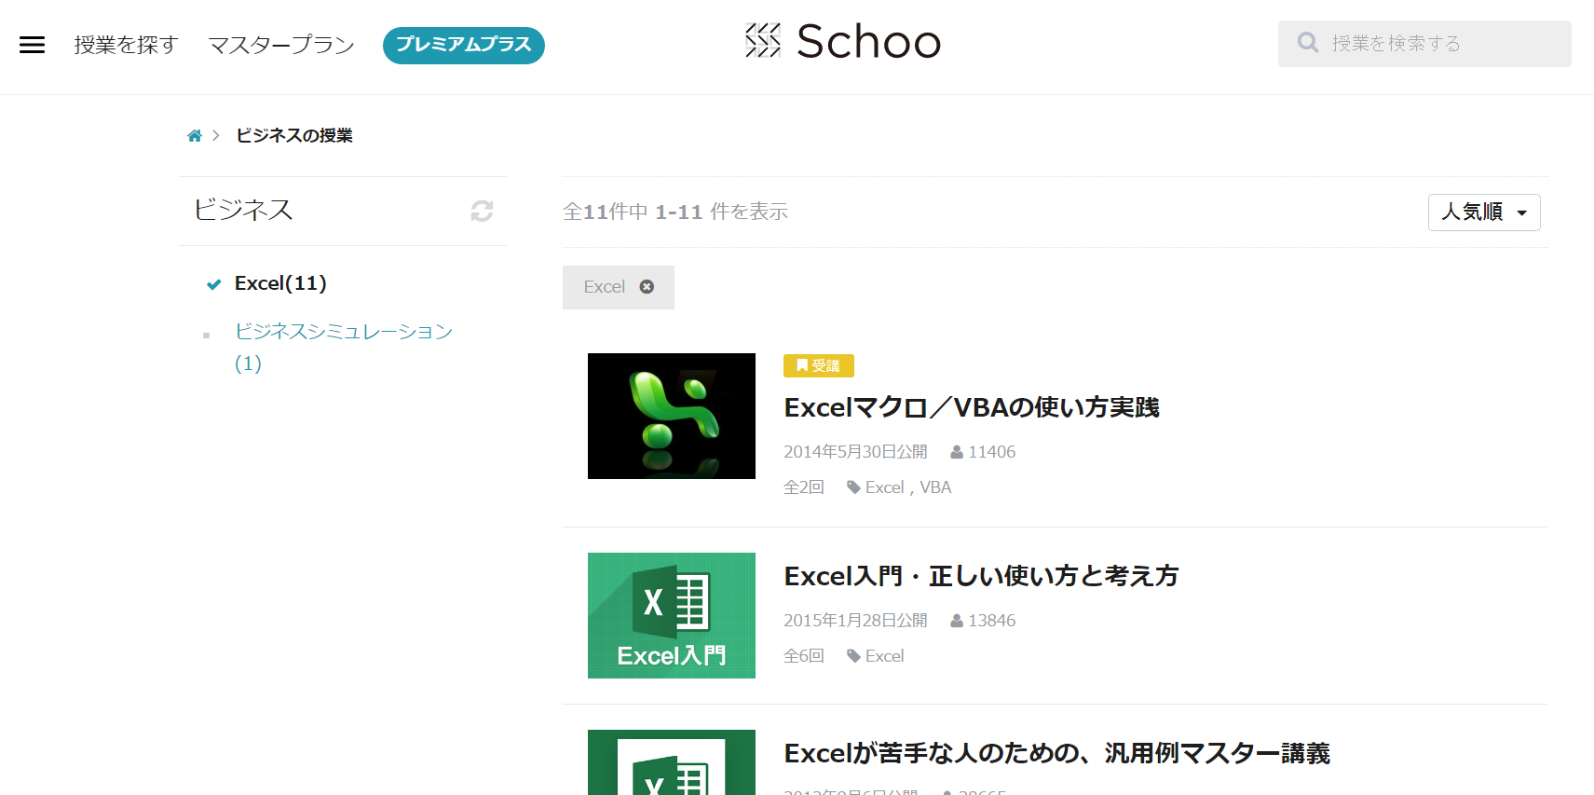1594x795 pixels.
Task: Open Excelが苦手な人のための course thumbnail
Action: (x=672, y=762)
